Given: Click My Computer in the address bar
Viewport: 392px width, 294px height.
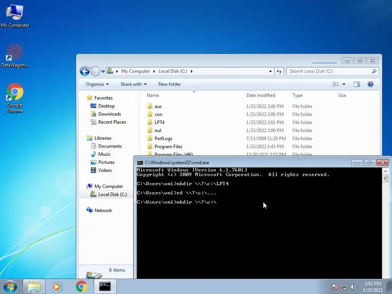Looking at the screenshot, I should pyautogui.click(x=135, y=71).
